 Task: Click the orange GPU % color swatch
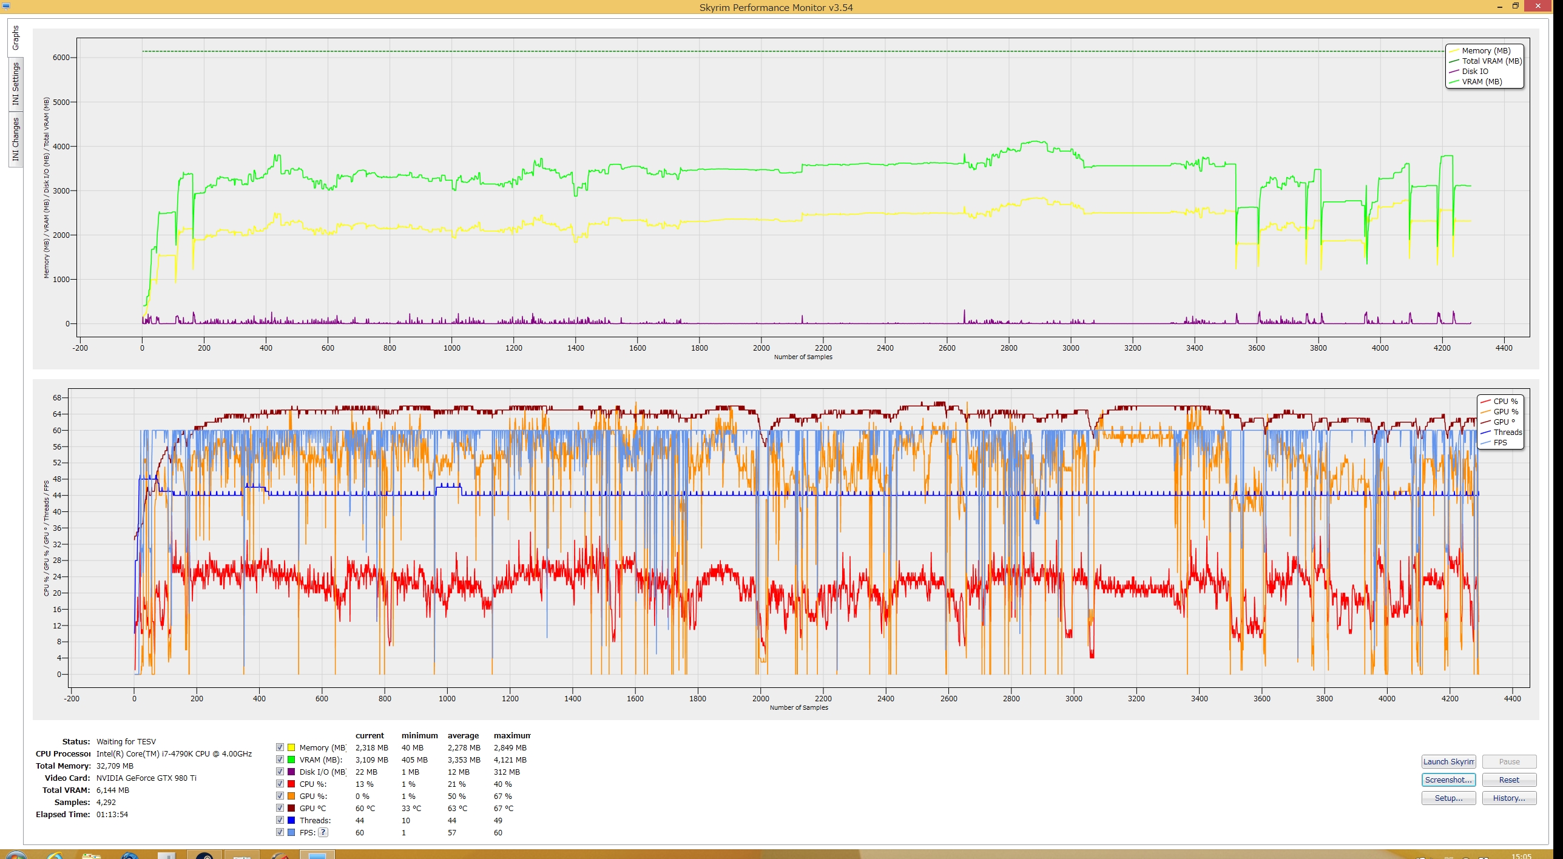tap(291, 796)
